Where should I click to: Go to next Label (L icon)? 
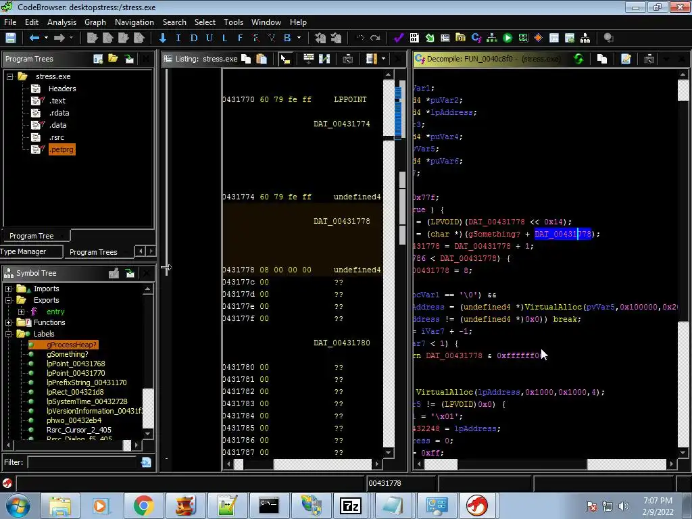tap(224, 38)
